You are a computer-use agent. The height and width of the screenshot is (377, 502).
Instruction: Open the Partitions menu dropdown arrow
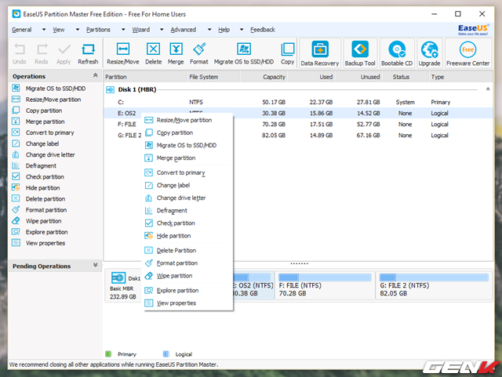tap(123, 30)
